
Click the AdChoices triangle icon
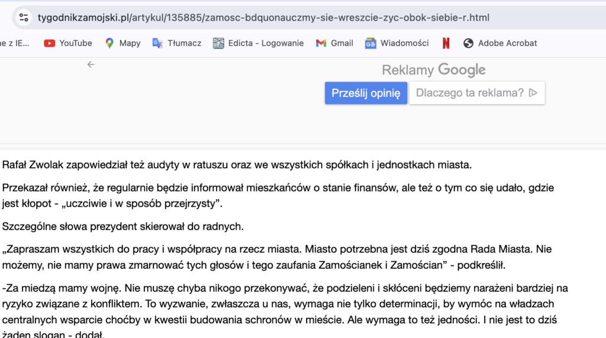click(x=533, y=93)
